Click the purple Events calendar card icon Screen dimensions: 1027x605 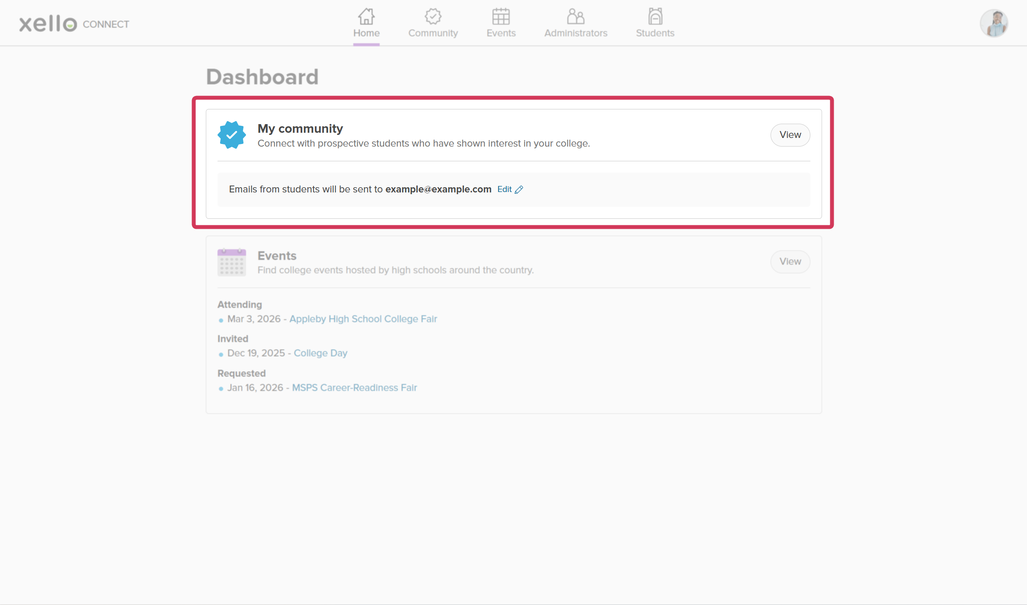click(x=232, y=262)
